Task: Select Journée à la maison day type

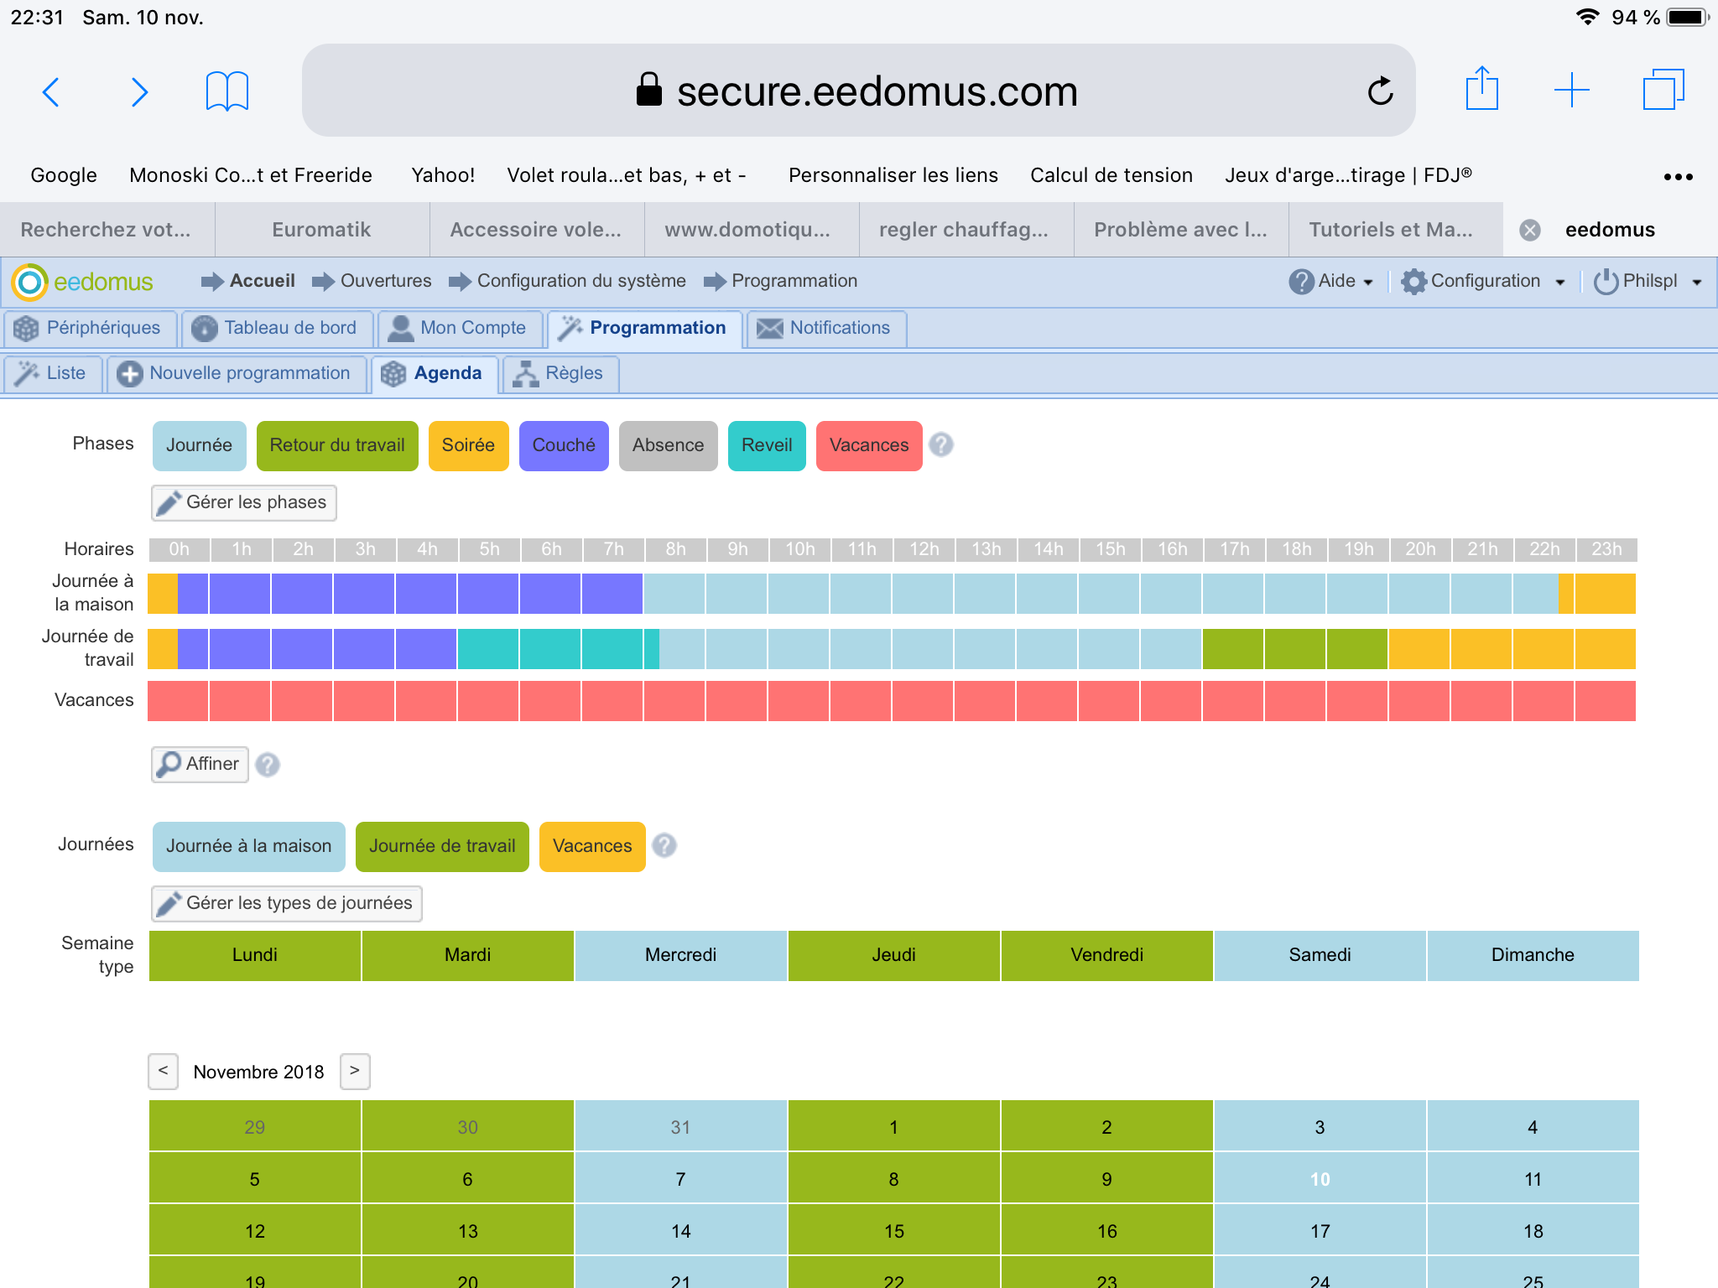Action: [248, 846]
